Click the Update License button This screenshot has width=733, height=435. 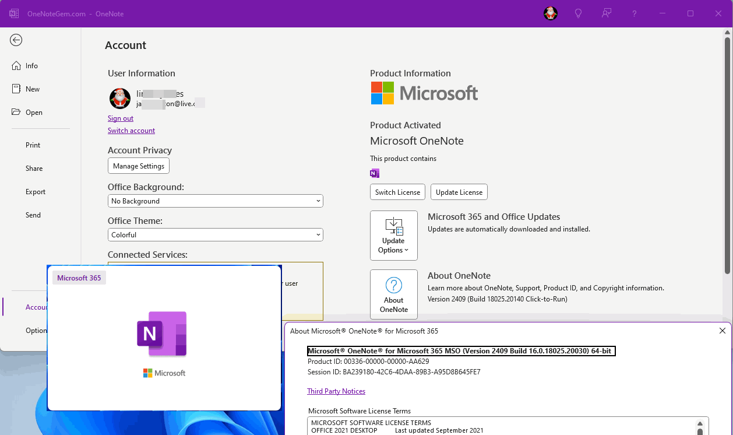[459, 192]
